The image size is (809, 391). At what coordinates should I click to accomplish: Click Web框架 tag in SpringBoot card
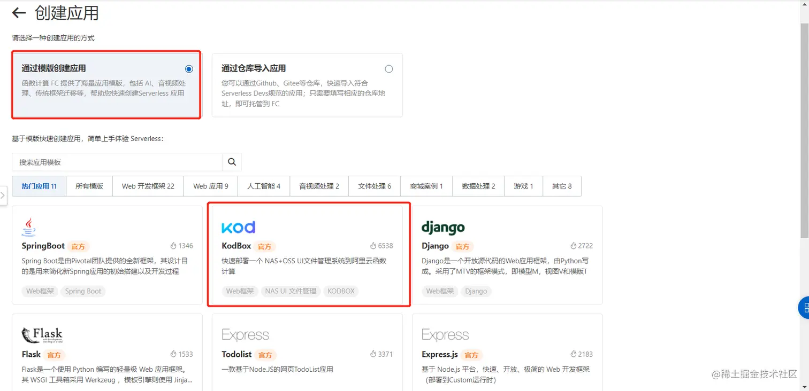pos(40,291)
